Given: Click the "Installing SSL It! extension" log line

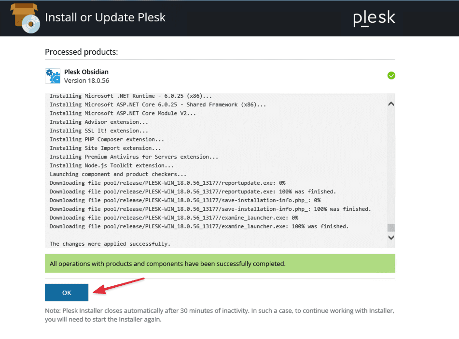Looking at the screenshot, I should click(100, 131).
